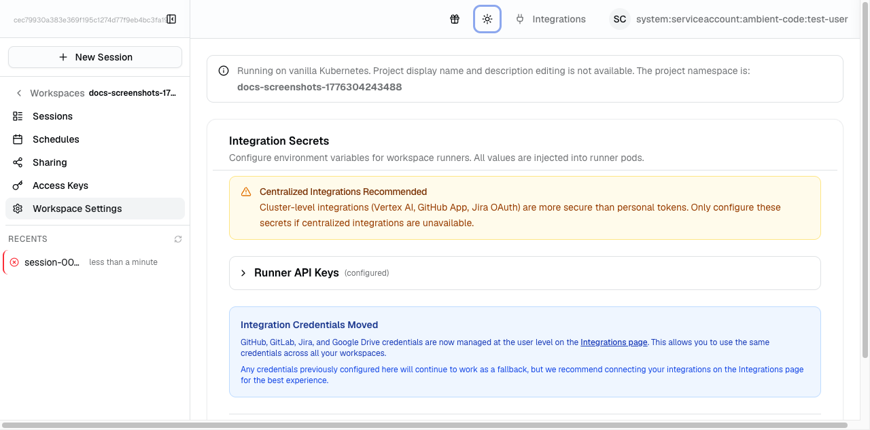Viewport: 870px width, 430px height.
Task: Click the gift icon in header
Action: pyautogui.click(x=455, y=19)
